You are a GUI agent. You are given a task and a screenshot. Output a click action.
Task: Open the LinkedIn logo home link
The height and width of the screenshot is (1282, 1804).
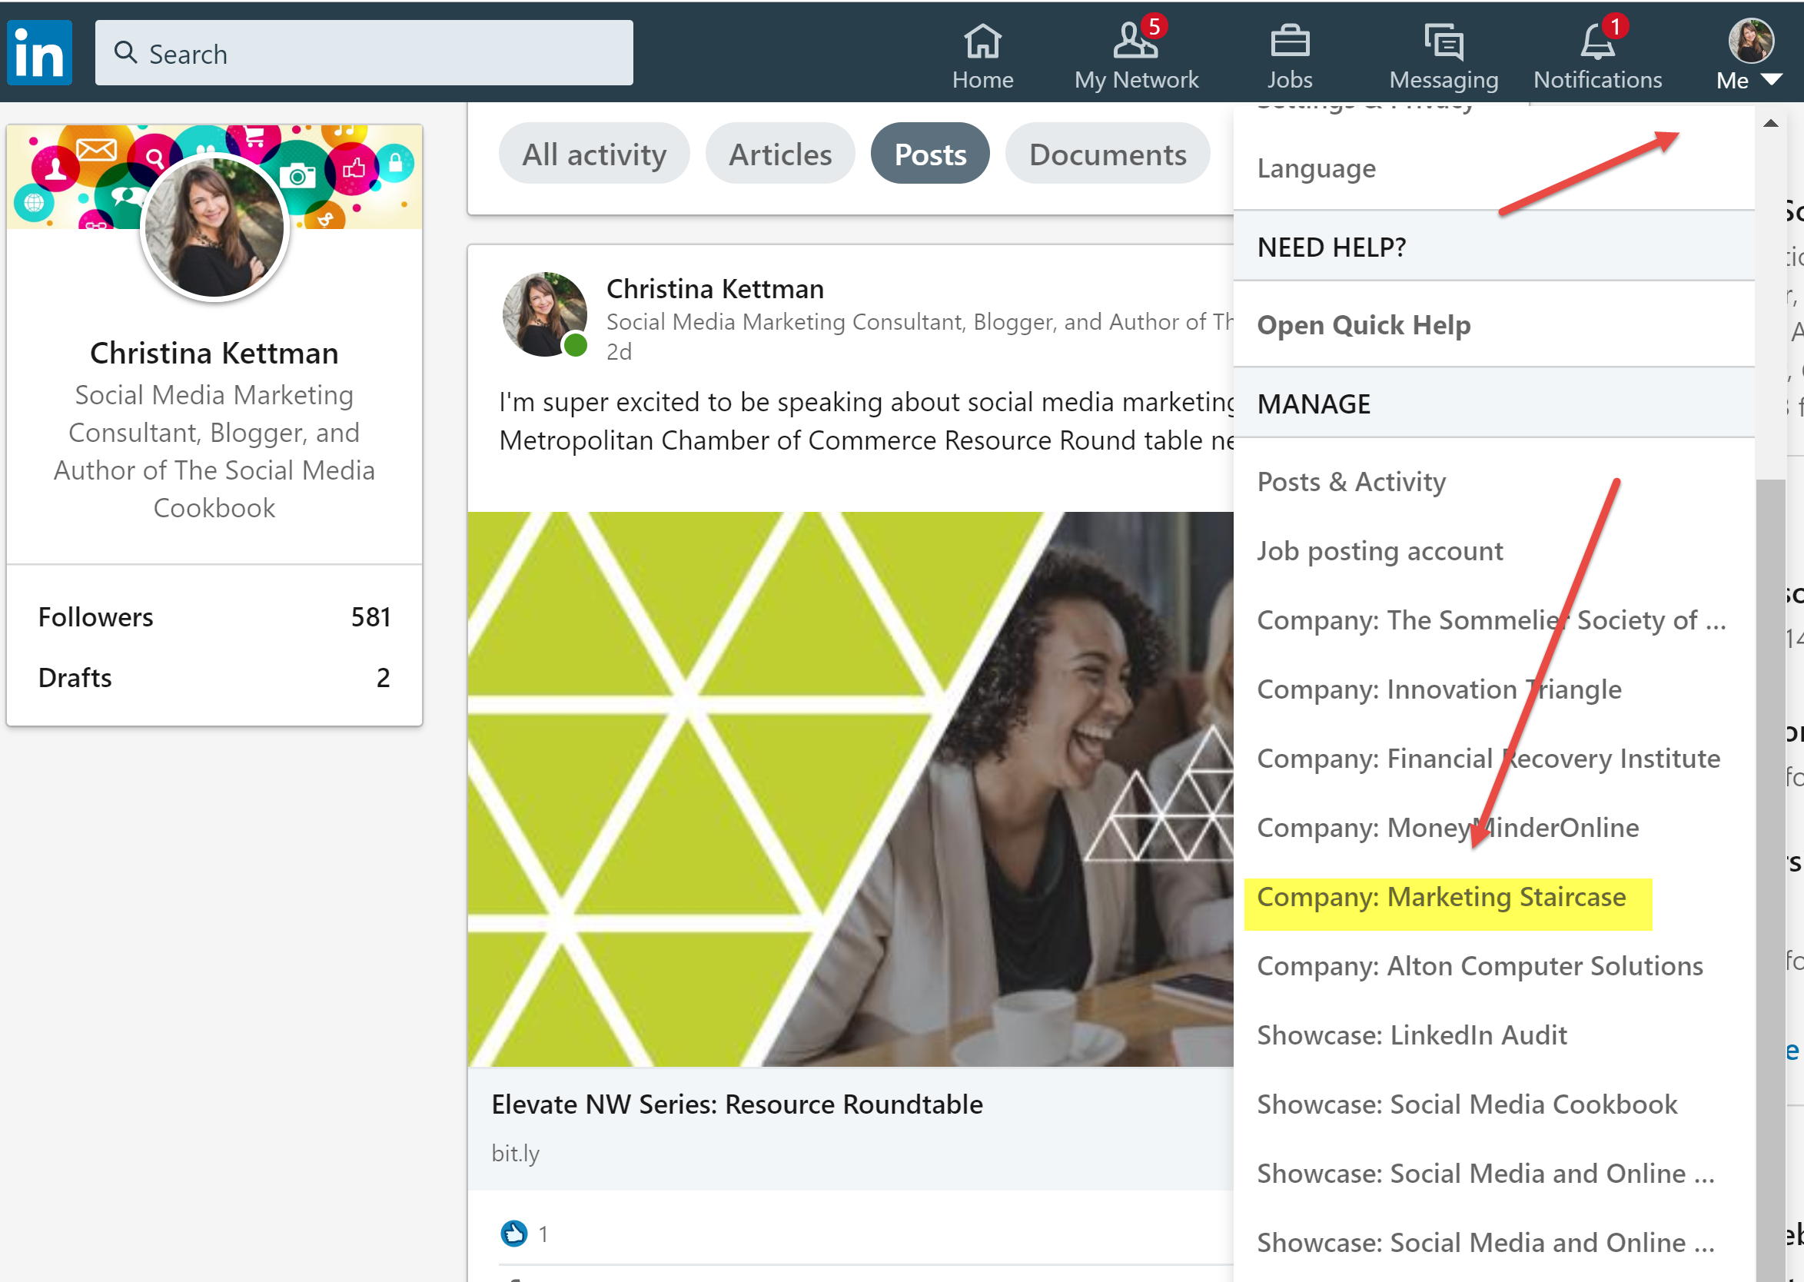point(39,53)
